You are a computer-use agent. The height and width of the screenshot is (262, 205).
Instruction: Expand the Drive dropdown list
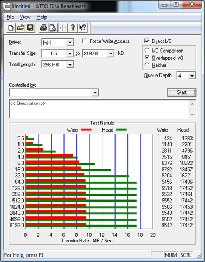[x=69, y=43]
